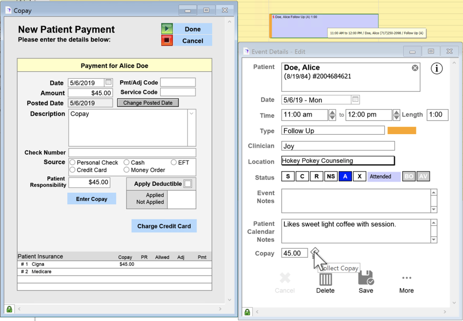463x321 pixels.
Task: Open the calendar picker beside payment Date
Action: (108, 82)
